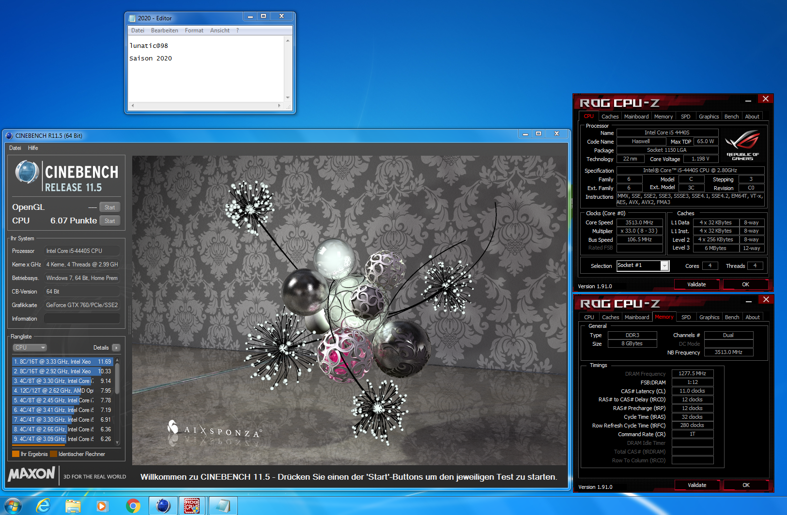Open Datei menu in Notepad editor
Screen dimensions: 787x515
(x=138, y=30)
